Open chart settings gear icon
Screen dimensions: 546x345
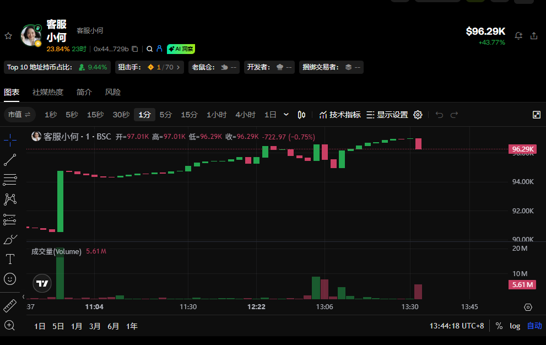click(x=418, y=115)
